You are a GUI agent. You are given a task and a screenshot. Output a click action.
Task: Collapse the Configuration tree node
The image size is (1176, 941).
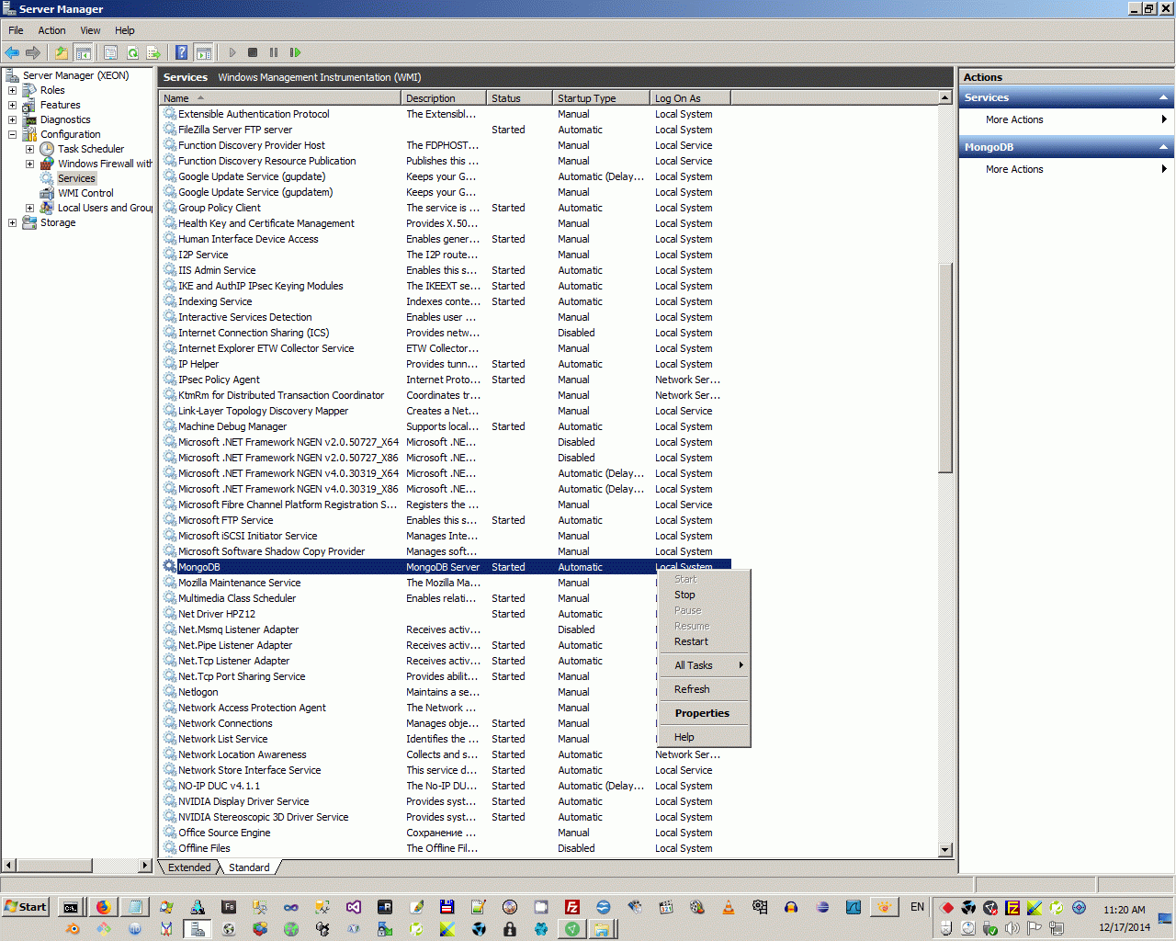tap(12, 134)
